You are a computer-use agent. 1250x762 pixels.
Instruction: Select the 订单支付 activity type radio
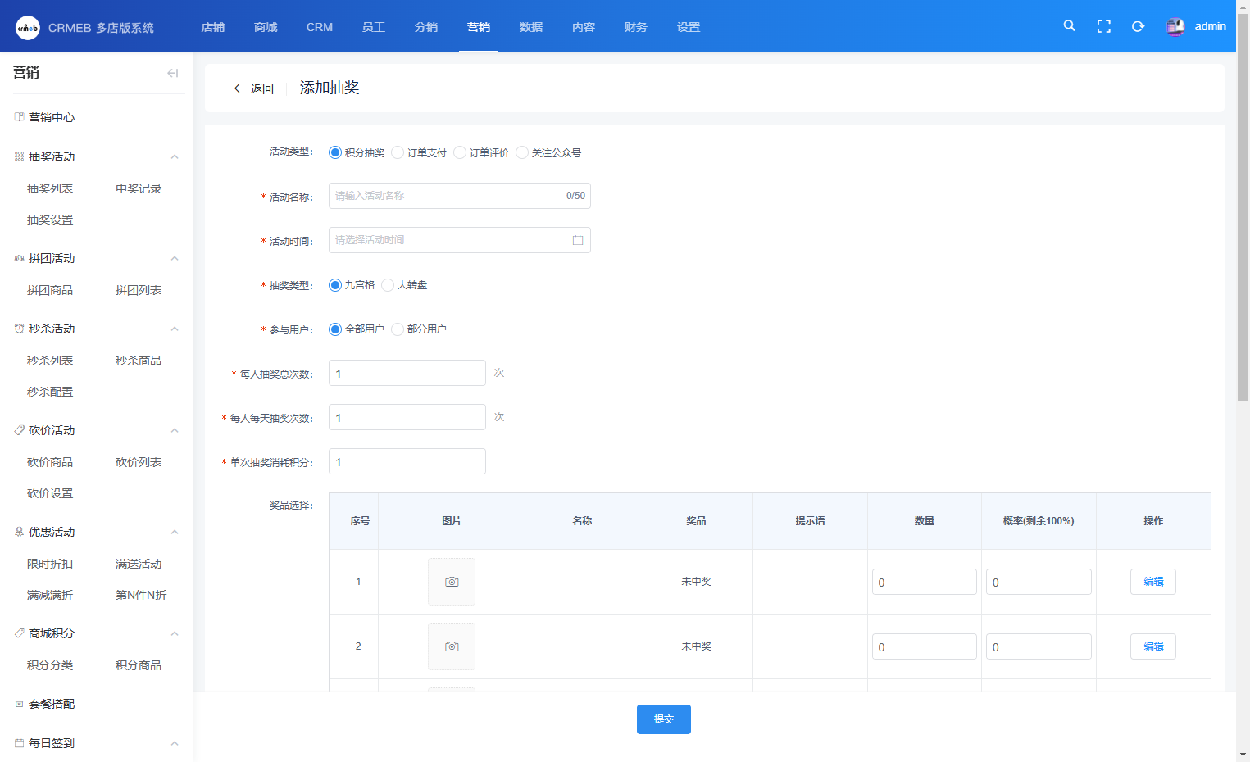[x=398, y=152]
